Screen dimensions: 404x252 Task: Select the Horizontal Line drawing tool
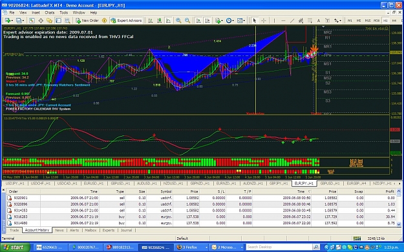283,21
